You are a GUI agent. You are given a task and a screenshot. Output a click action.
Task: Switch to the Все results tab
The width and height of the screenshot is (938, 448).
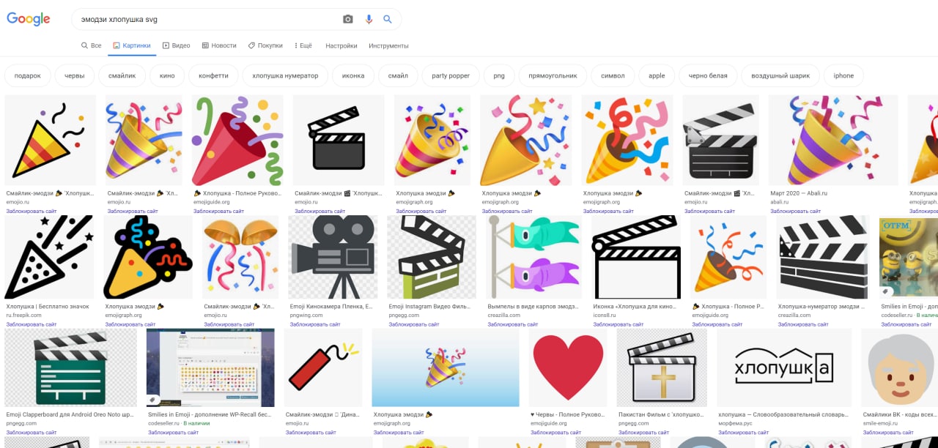point(92,45)
